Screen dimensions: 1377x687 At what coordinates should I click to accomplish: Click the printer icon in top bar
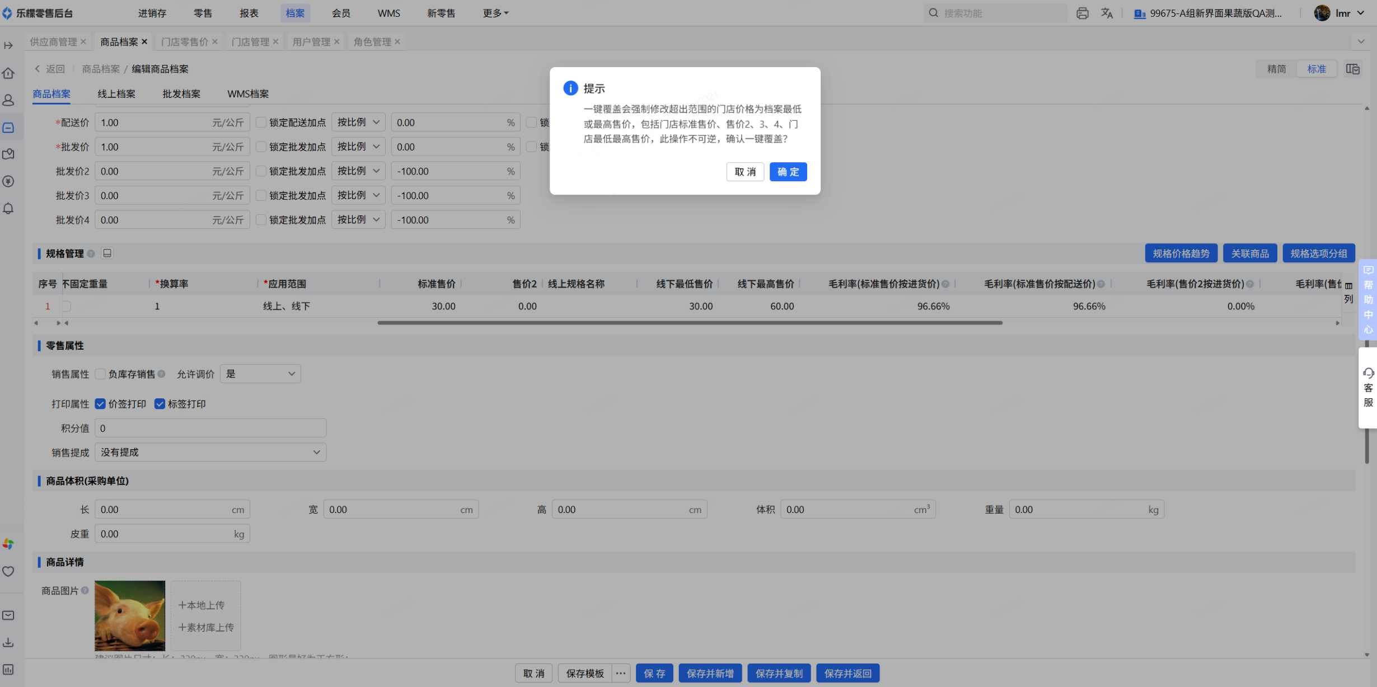(1082, 13)
